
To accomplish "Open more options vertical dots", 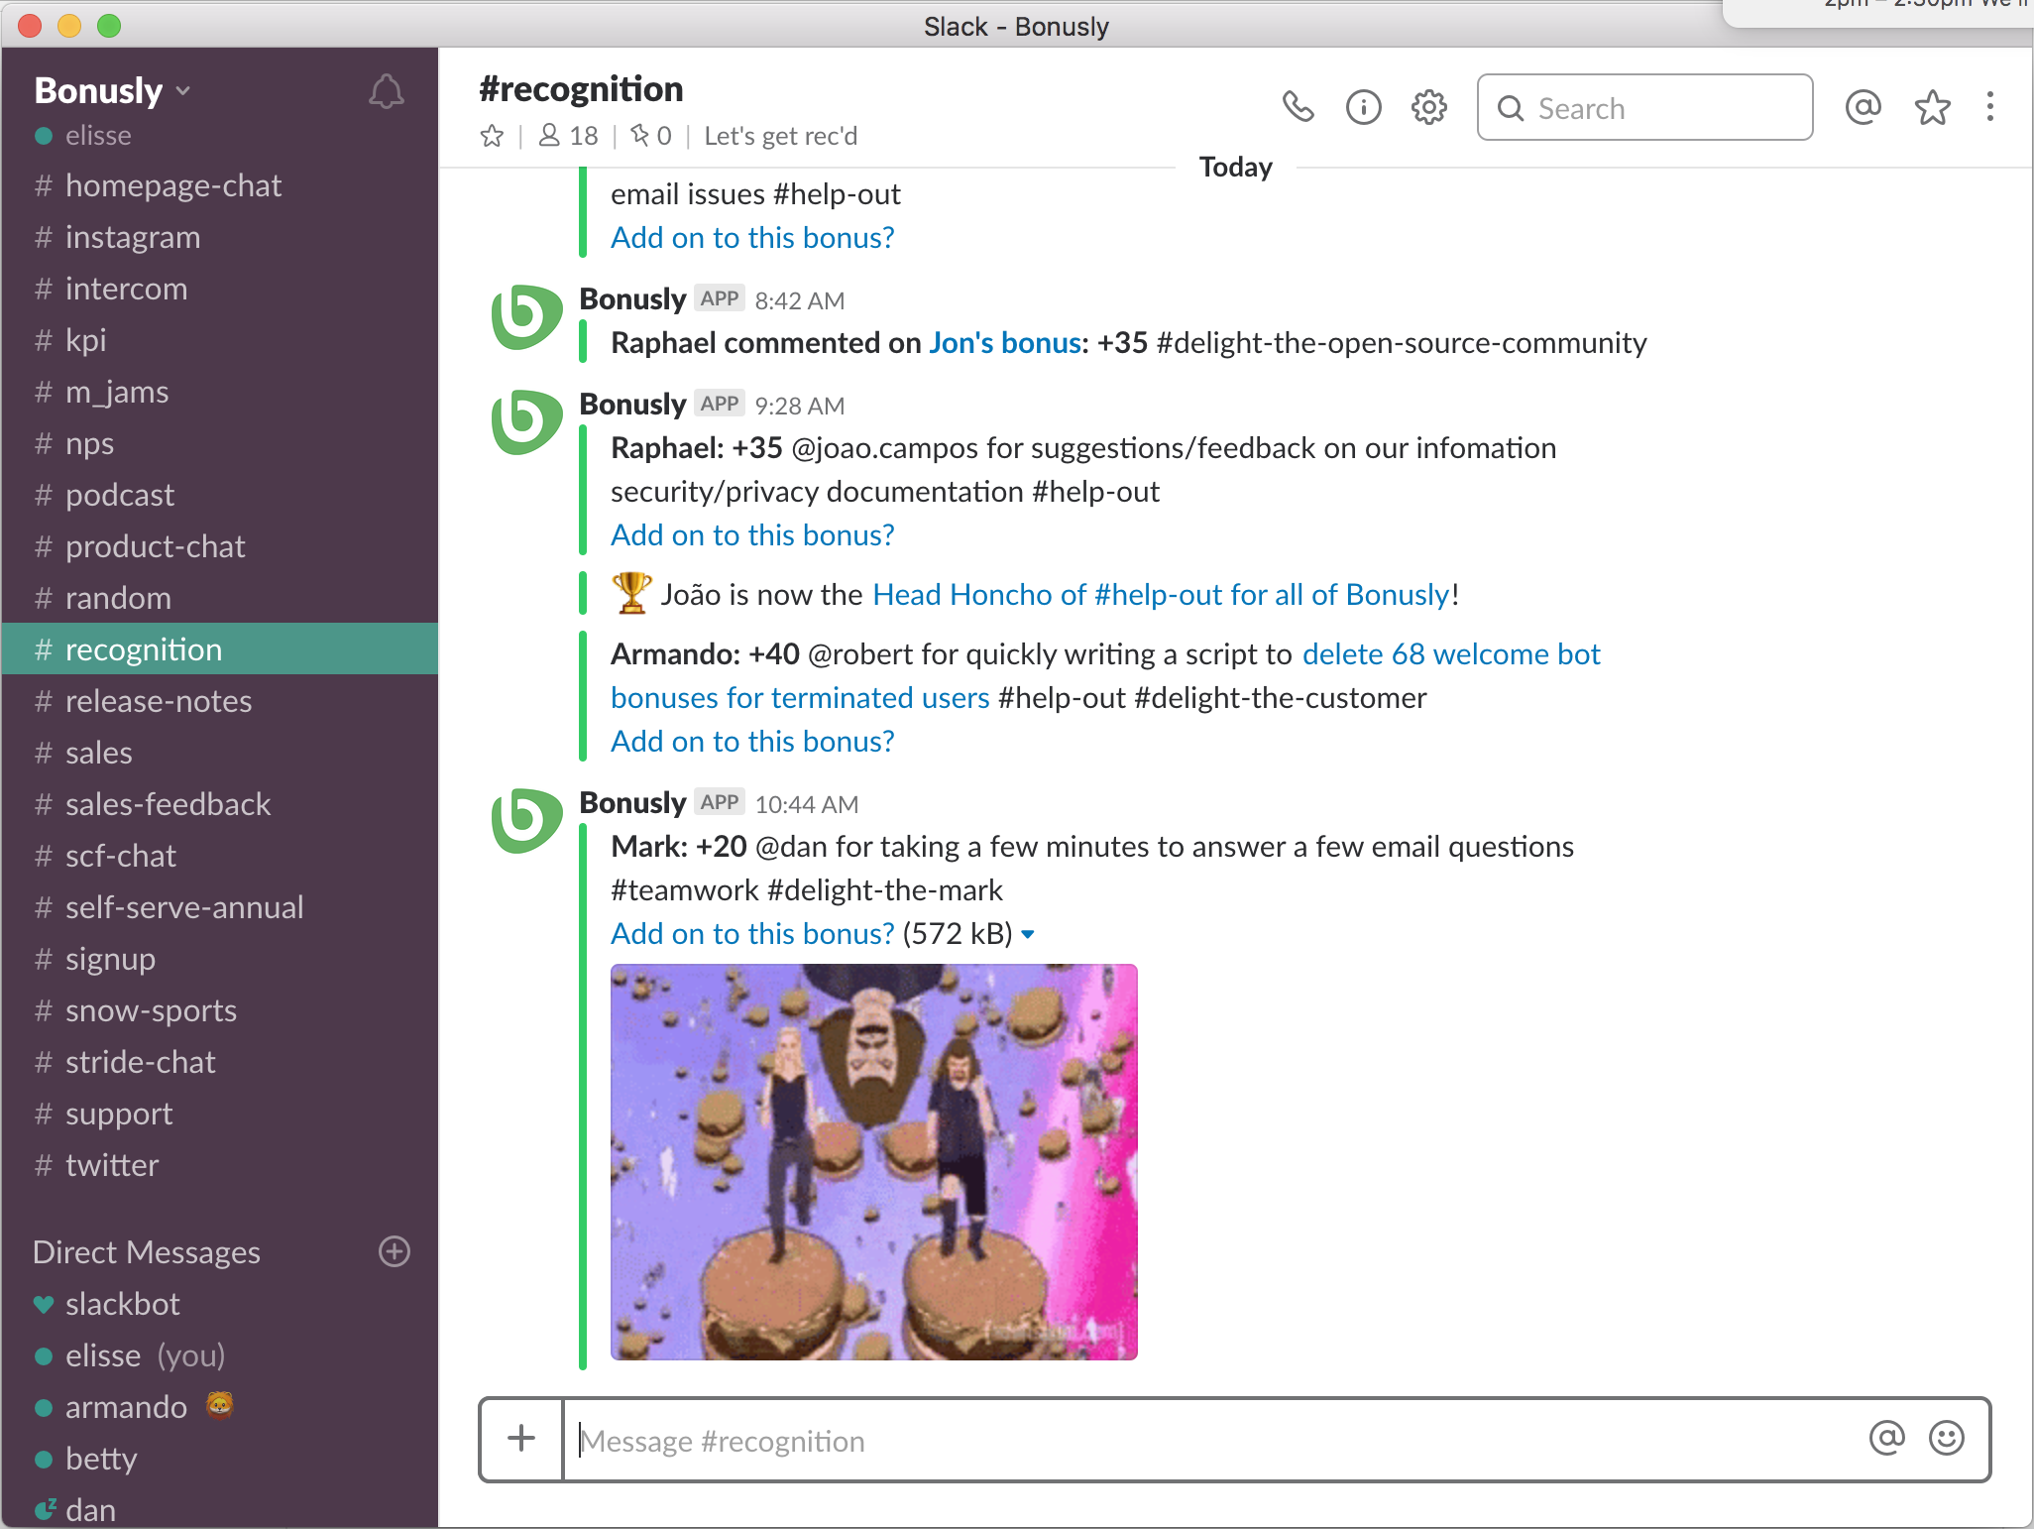I will [x=1989, y=107].
